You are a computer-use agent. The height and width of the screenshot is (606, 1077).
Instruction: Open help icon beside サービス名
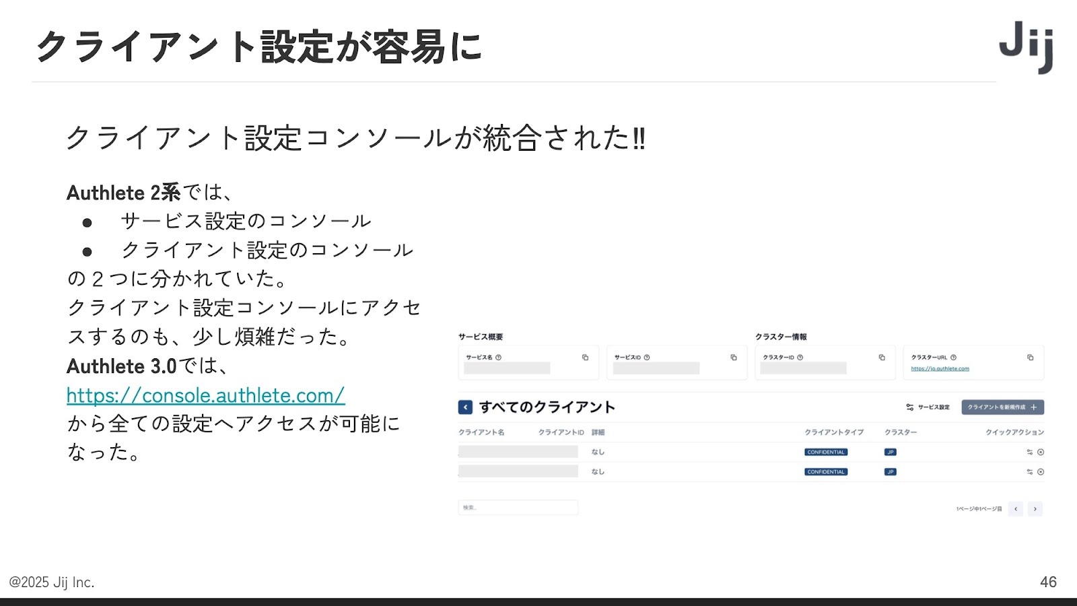tap(499, 358)
